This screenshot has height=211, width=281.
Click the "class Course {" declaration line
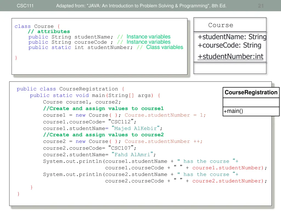(37, 26)
